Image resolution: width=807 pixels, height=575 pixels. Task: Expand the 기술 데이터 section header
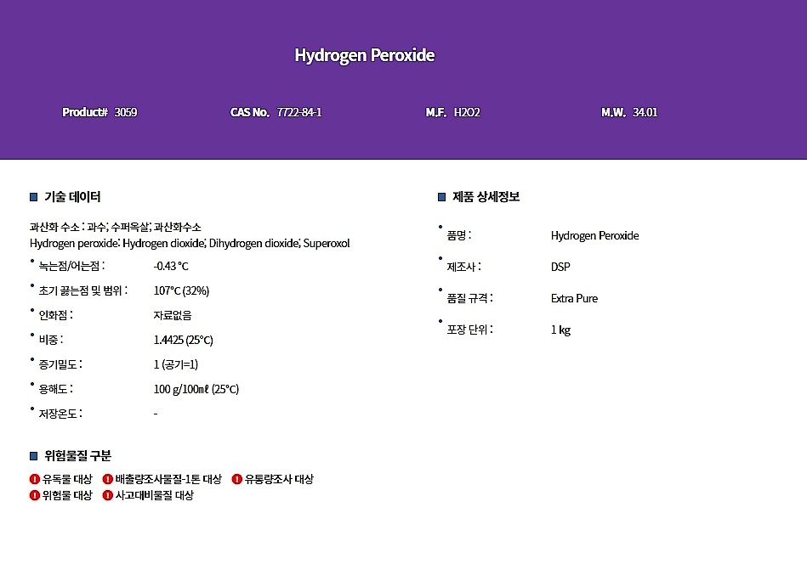tap(65, 197)
